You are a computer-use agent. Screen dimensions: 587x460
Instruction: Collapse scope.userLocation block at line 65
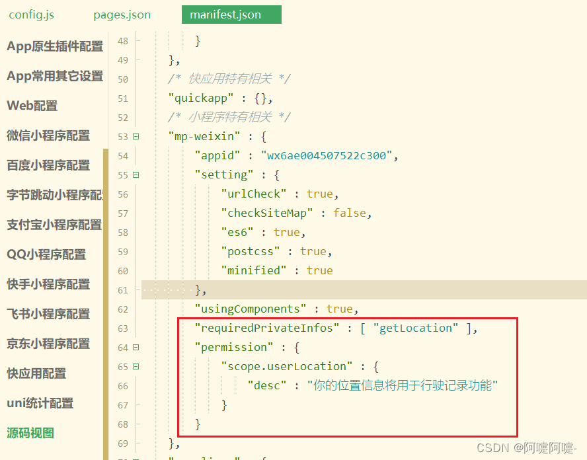(136, 366)
